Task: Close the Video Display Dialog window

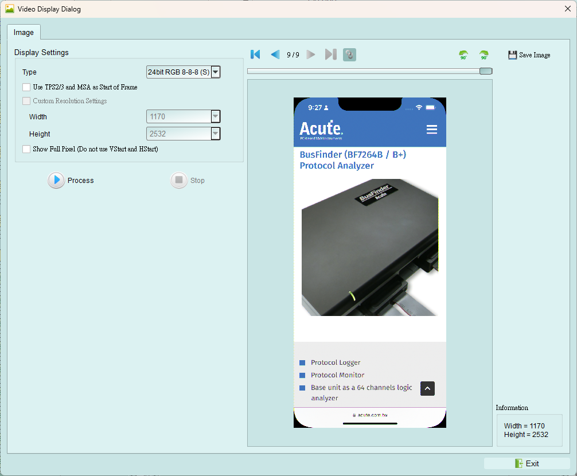Action: (x=568, y=9)
